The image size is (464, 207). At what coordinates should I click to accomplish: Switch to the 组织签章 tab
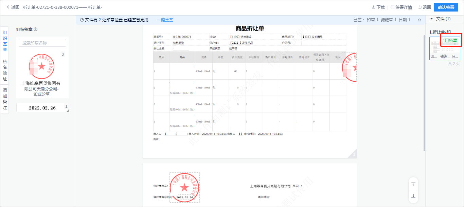4,41
